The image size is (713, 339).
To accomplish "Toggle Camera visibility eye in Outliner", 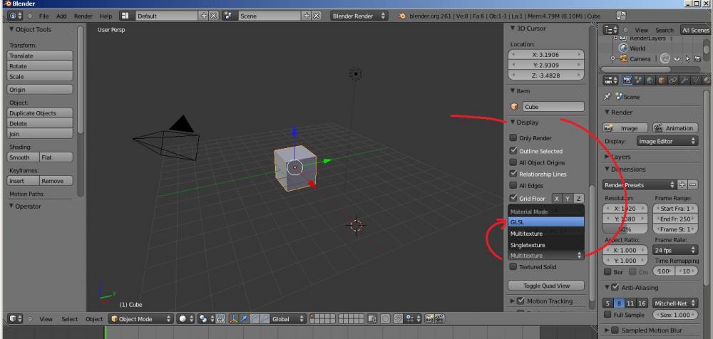I will tap(677, 58).
